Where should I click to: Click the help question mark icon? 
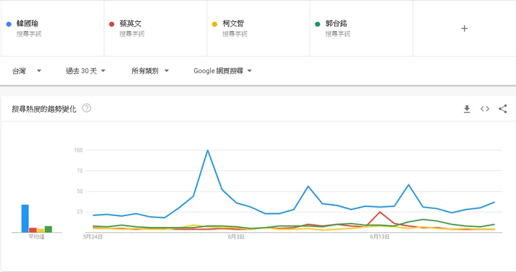pos(86,109)
